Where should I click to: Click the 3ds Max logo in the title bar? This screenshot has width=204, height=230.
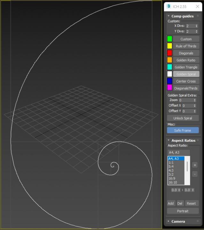point(169,6)
